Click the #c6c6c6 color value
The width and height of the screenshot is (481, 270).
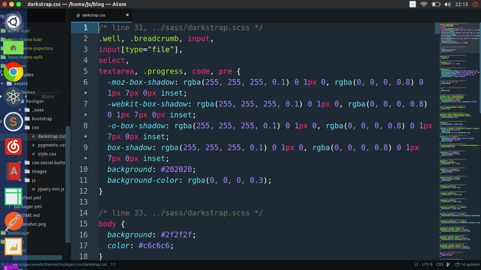[154, 246]
